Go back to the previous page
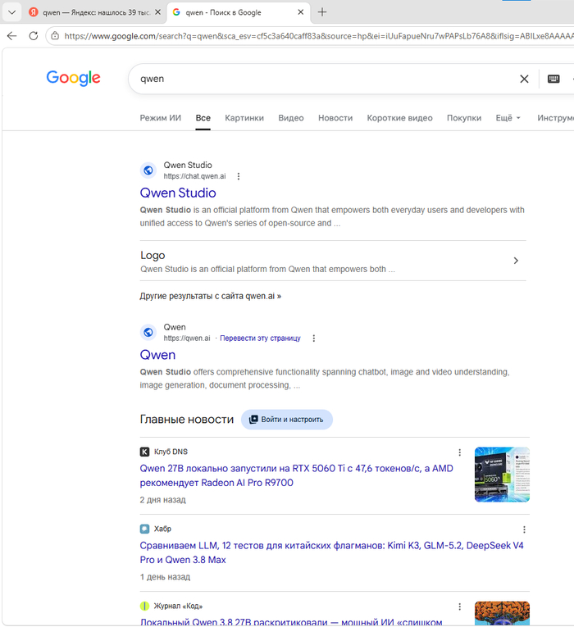 [x=12, y=36]
